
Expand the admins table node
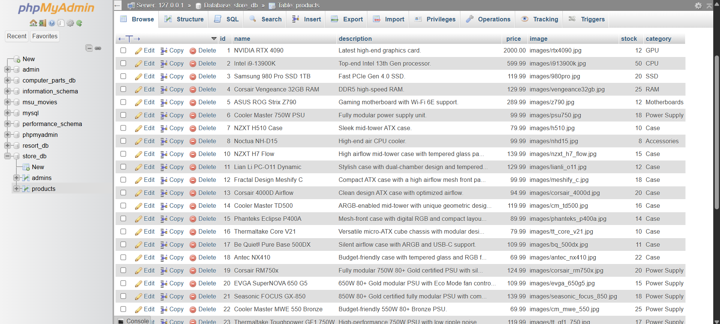(x=17, y=178)
